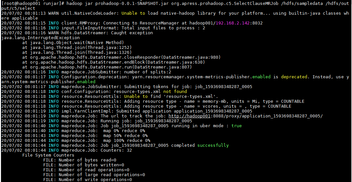Select 'FILE: Number of write operations=0'

pyautogui.click(x=88, y=179)
